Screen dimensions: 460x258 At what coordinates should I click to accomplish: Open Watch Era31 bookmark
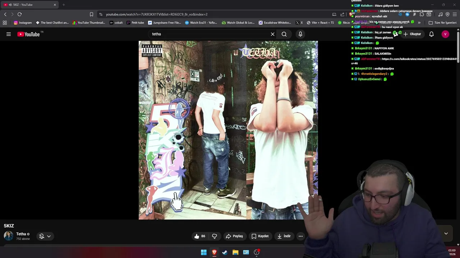coord(201,23)
